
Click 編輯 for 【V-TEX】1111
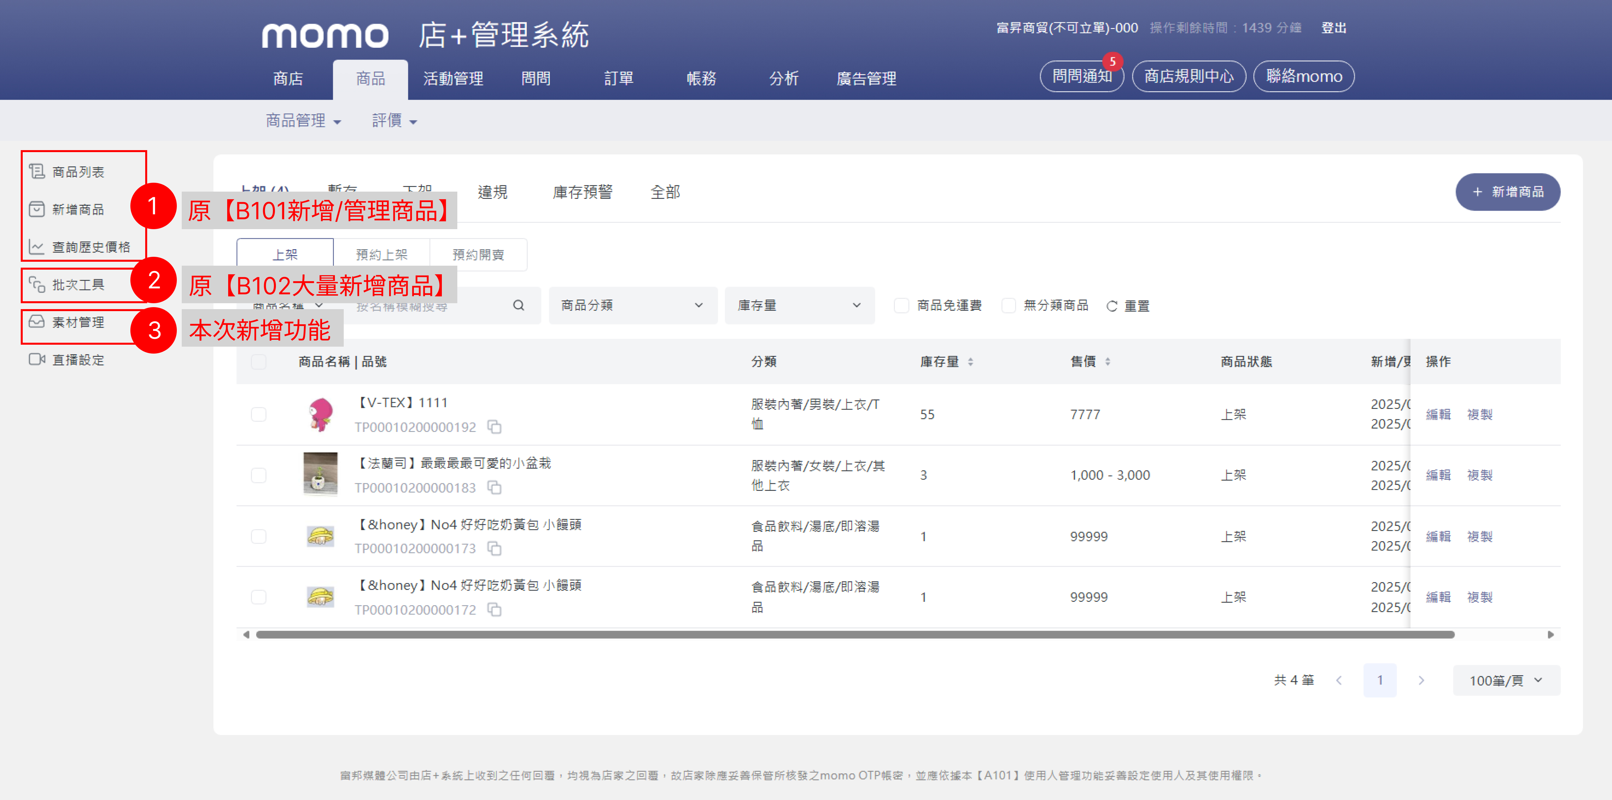coord(1438,414)
